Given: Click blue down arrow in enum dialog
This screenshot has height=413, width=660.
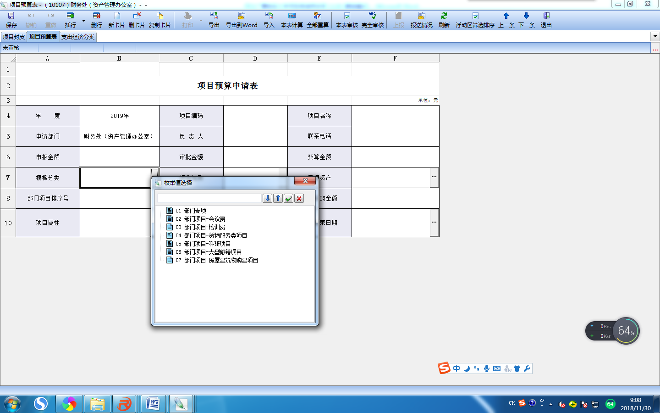Looking at the screenshot, I should [268, 198].
